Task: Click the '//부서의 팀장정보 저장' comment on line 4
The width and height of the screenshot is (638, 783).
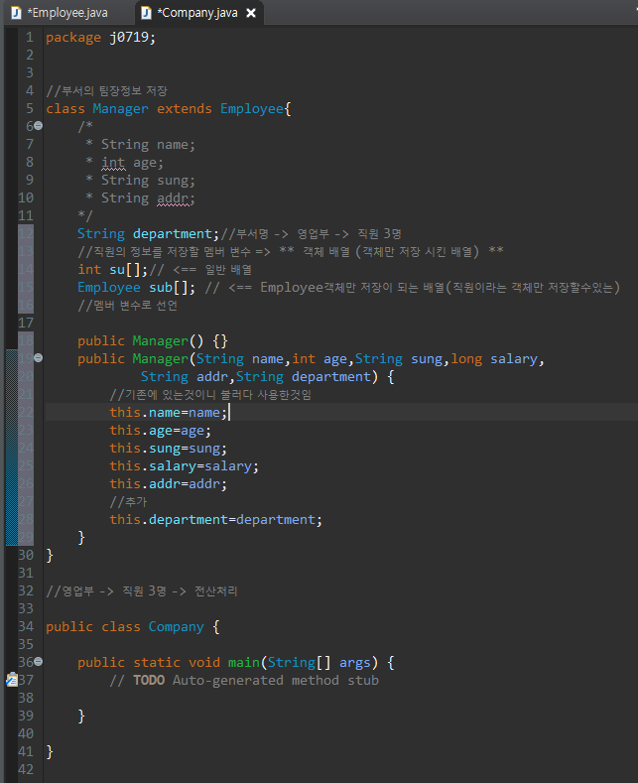Action: [x=107, y=91]
